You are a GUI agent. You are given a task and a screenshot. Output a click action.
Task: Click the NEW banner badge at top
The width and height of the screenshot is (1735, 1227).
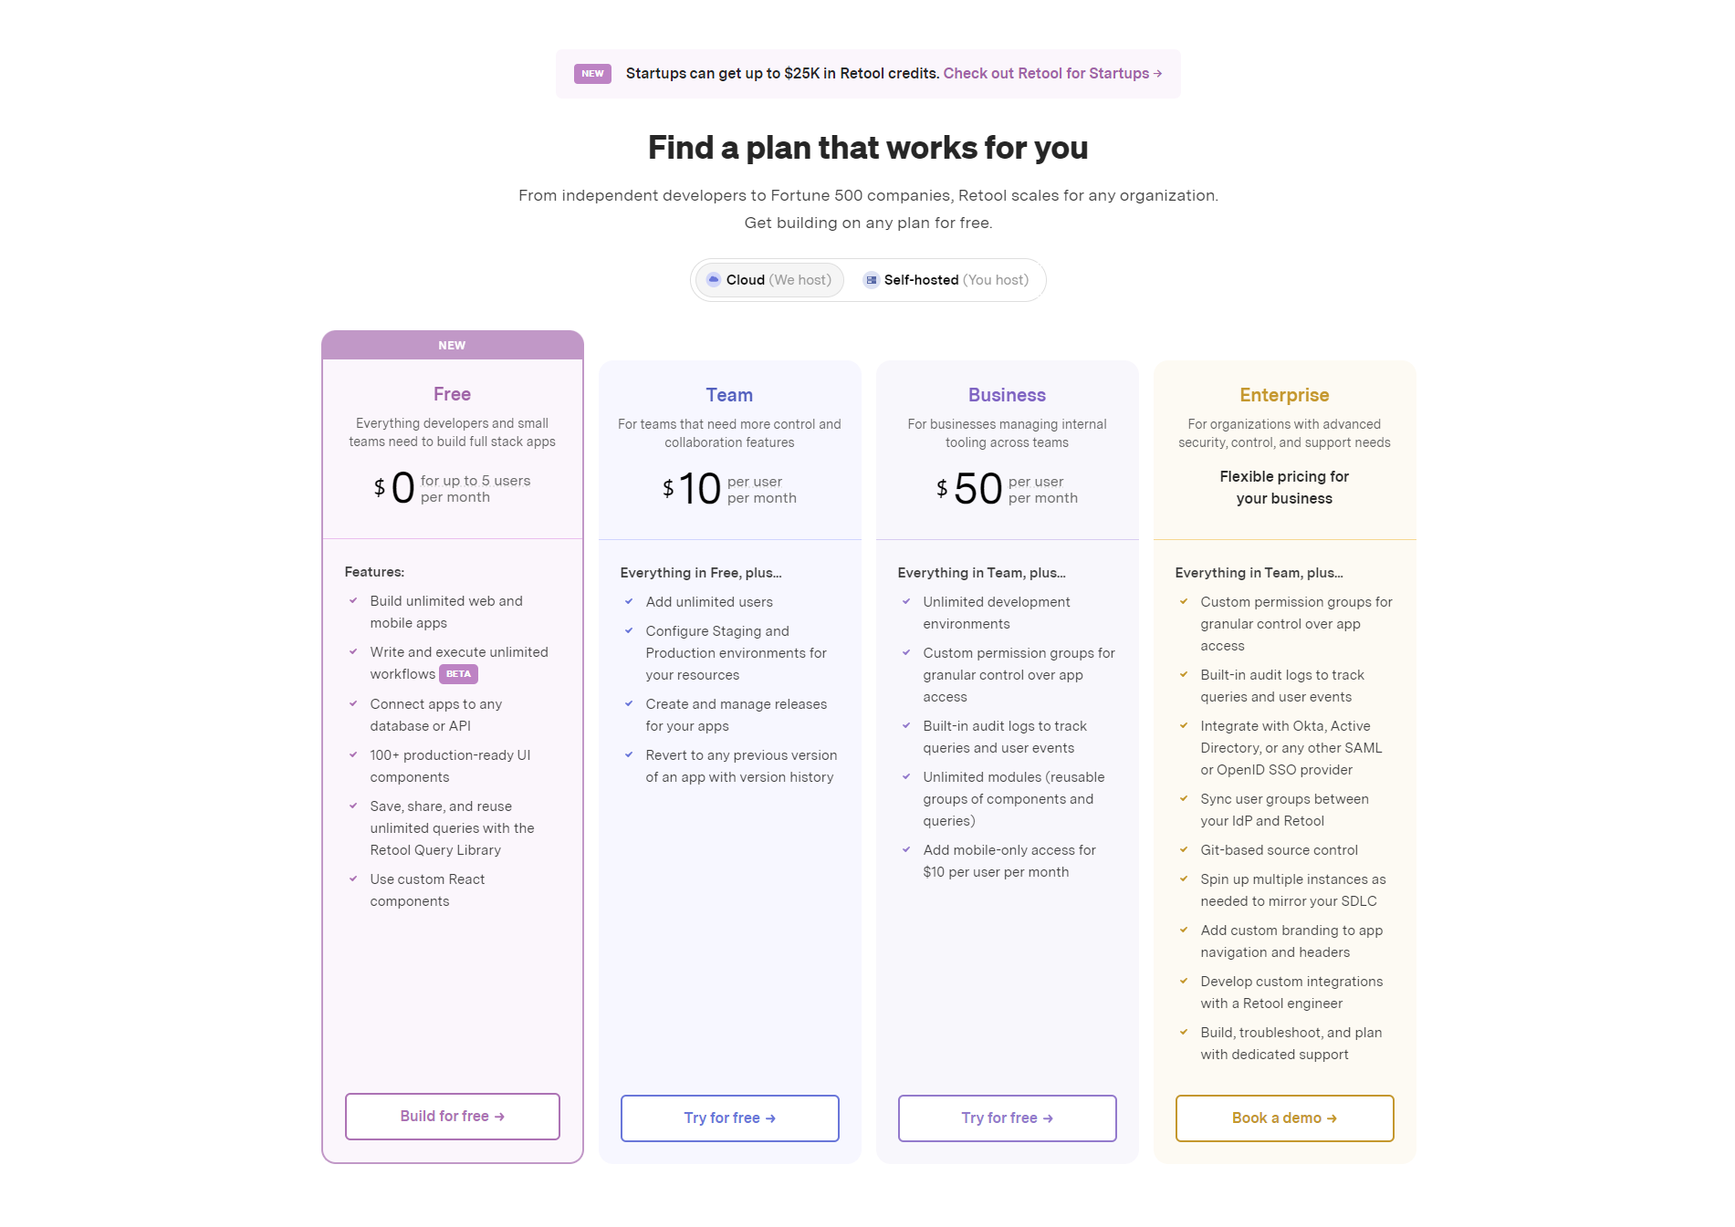click(x=592, y=73)
